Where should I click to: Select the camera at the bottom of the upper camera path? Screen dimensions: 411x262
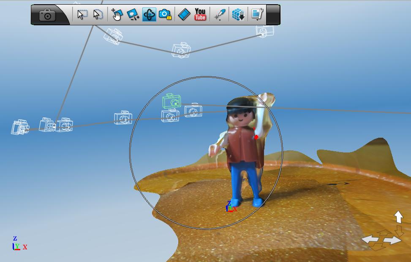click(x=181, y=50)
